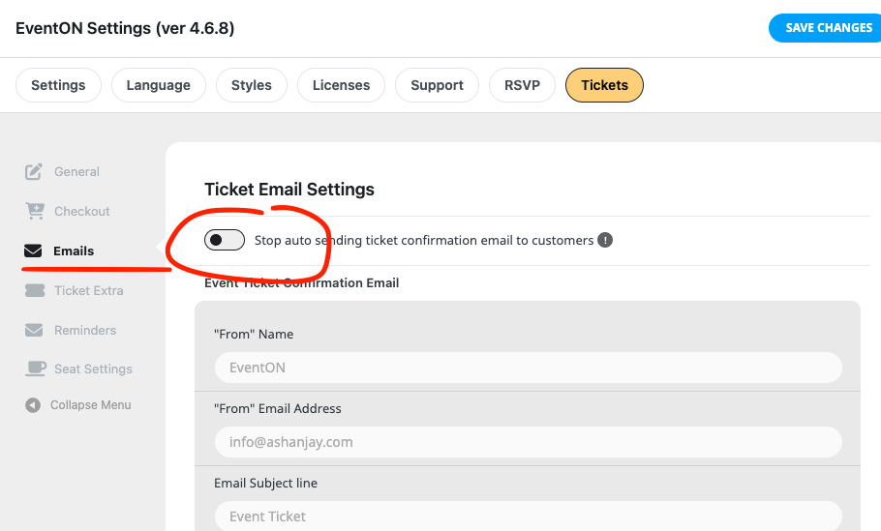Go to the Styles tab

(x=251, y=85)
